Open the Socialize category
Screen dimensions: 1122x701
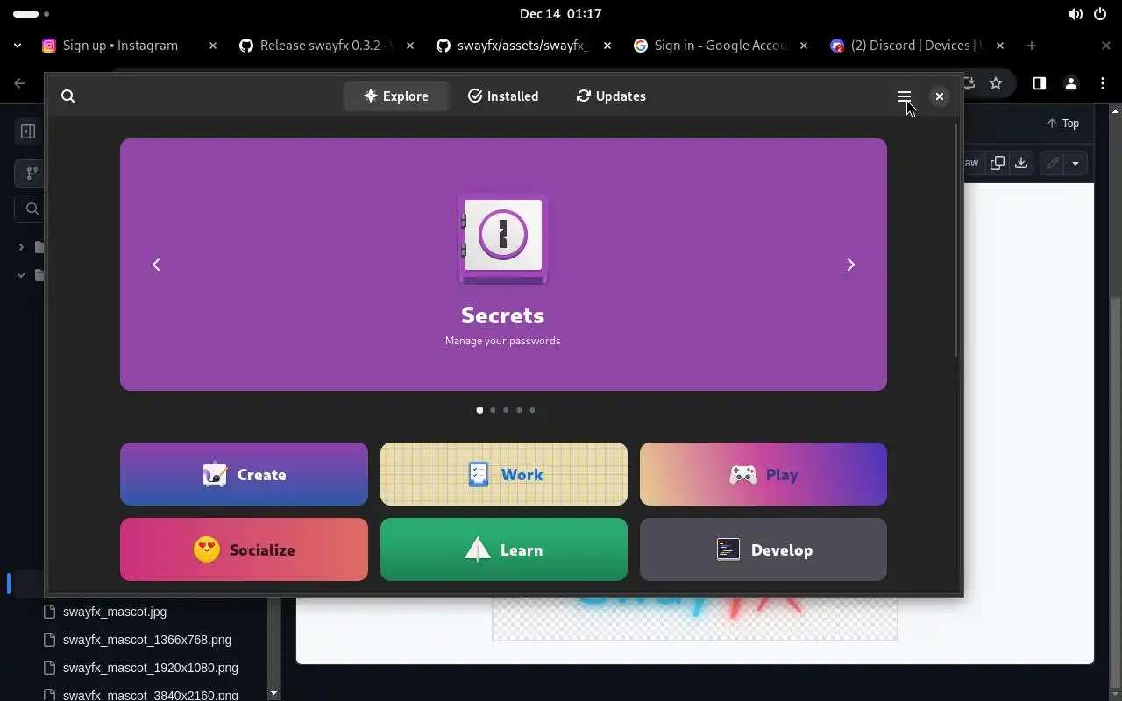pyautogui.click(x=244, y=549)
